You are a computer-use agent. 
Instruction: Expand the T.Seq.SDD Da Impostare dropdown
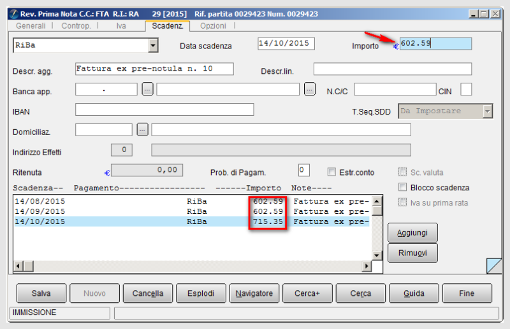[487, 111]
